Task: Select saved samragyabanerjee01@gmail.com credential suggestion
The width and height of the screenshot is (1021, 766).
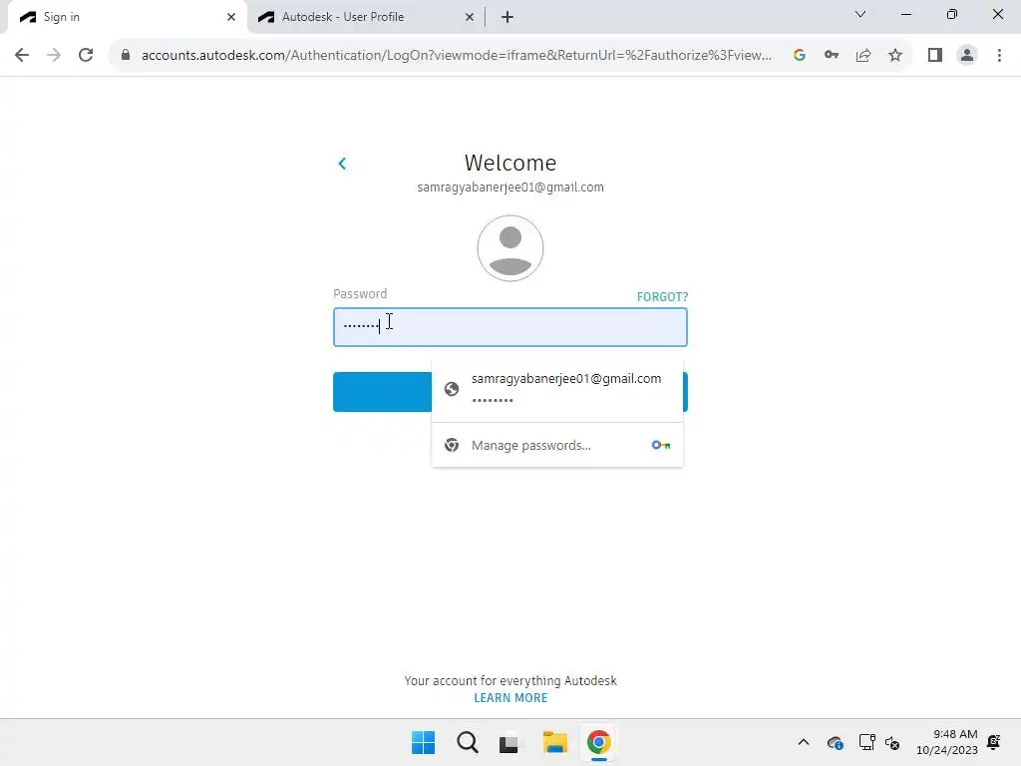Action: (x=556, y=389)
